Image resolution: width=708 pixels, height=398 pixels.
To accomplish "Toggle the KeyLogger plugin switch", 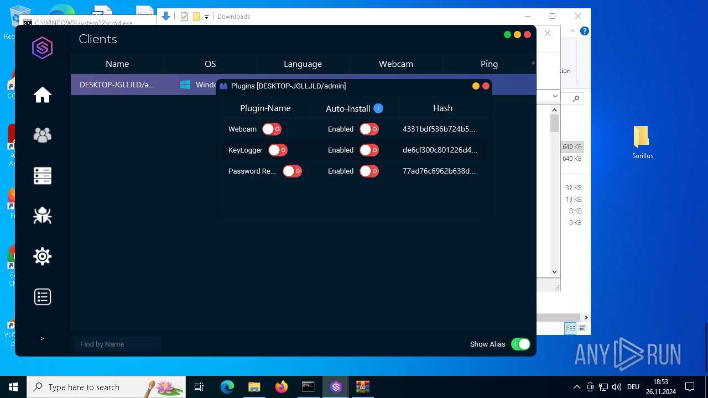I will pos(278,150).
